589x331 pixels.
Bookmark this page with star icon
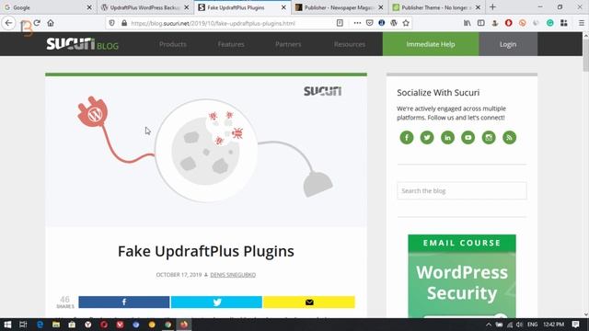406,23
